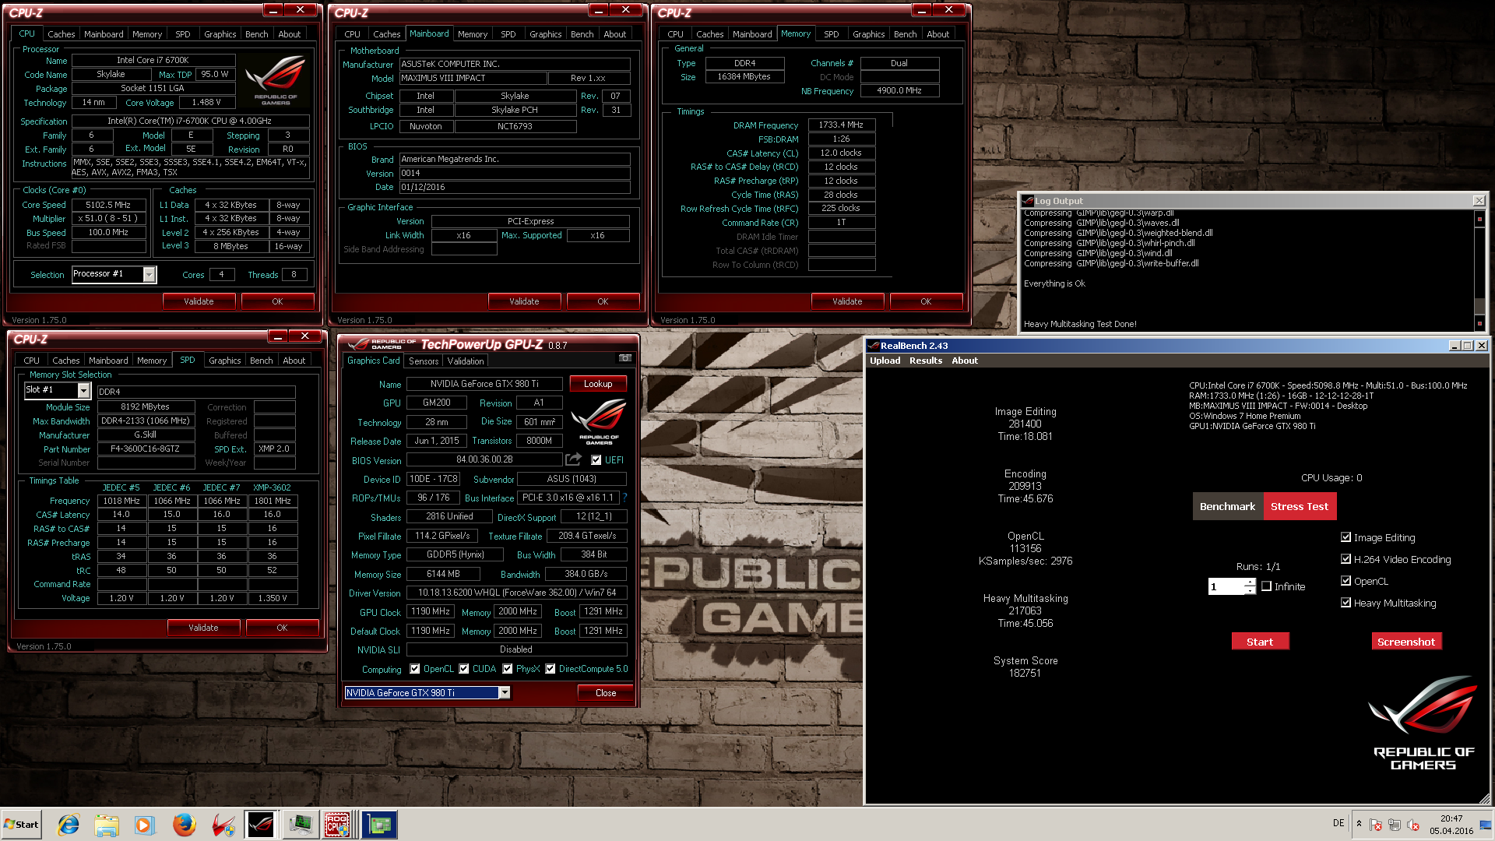Switch to Stress Test mode
This screenshot has width=1495, height=841.
[x=1300, y=506]
